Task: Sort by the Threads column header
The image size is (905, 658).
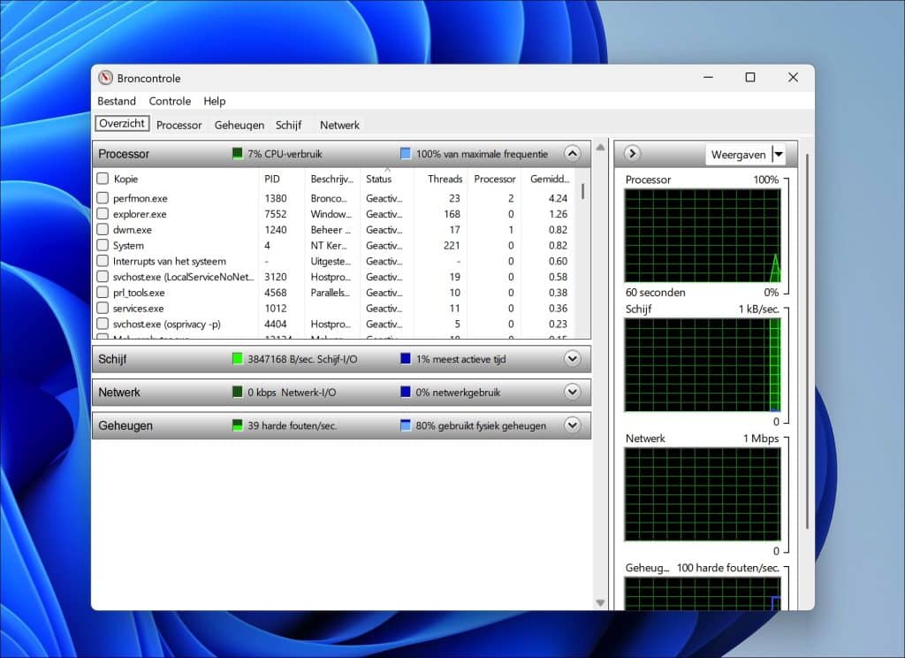Action: point(445,179)
